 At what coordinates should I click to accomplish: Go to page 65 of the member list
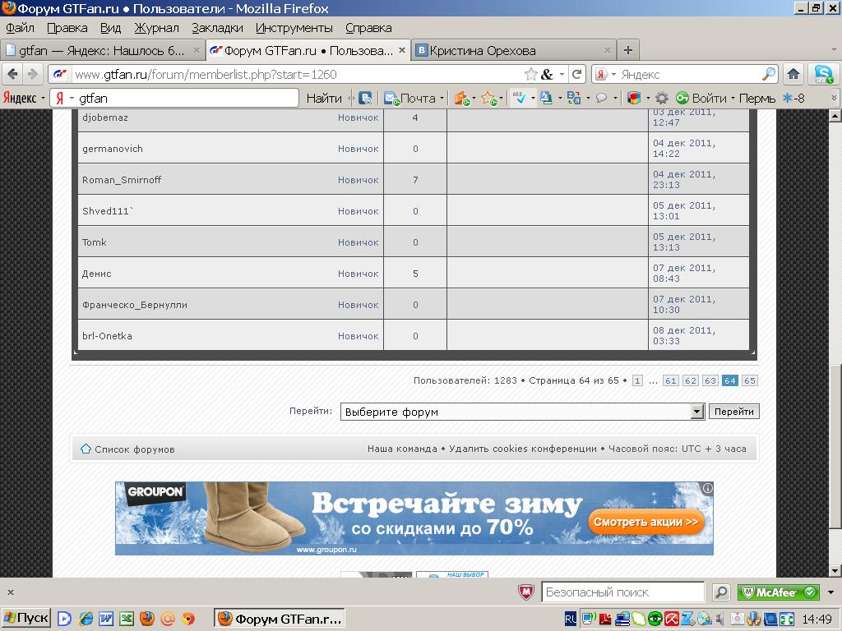[749, 380]
